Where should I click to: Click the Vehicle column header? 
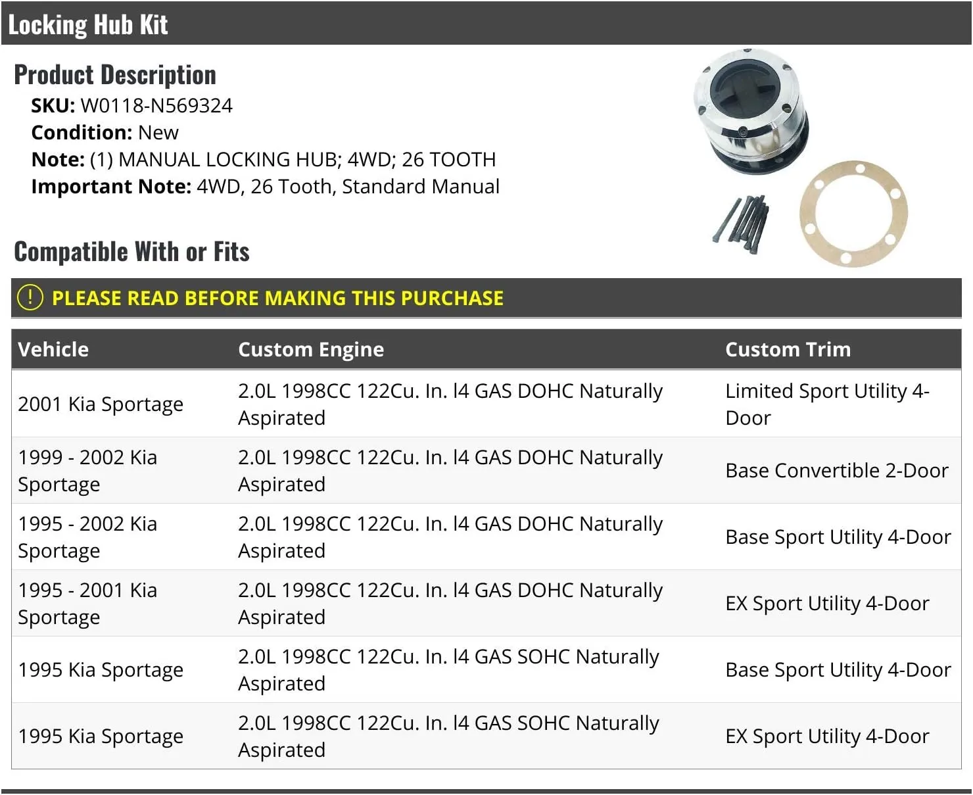click(x=53, y=349)
